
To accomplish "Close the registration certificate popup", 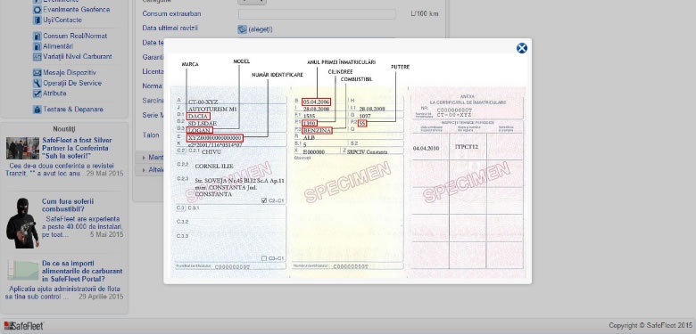I will click(522, 48).
